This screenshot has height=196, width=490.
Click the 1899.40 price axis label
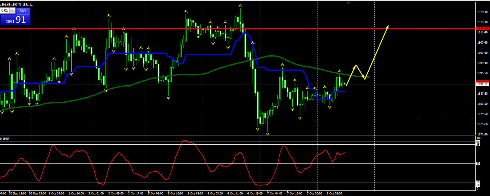click(x=482, y=63)
